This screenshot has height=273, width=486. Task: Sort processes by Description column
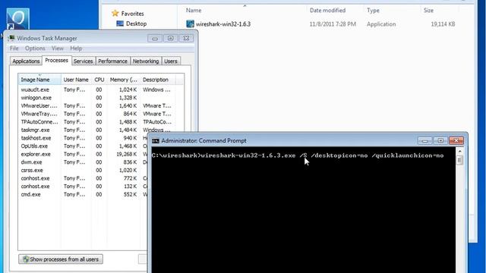tap(158, 80)
